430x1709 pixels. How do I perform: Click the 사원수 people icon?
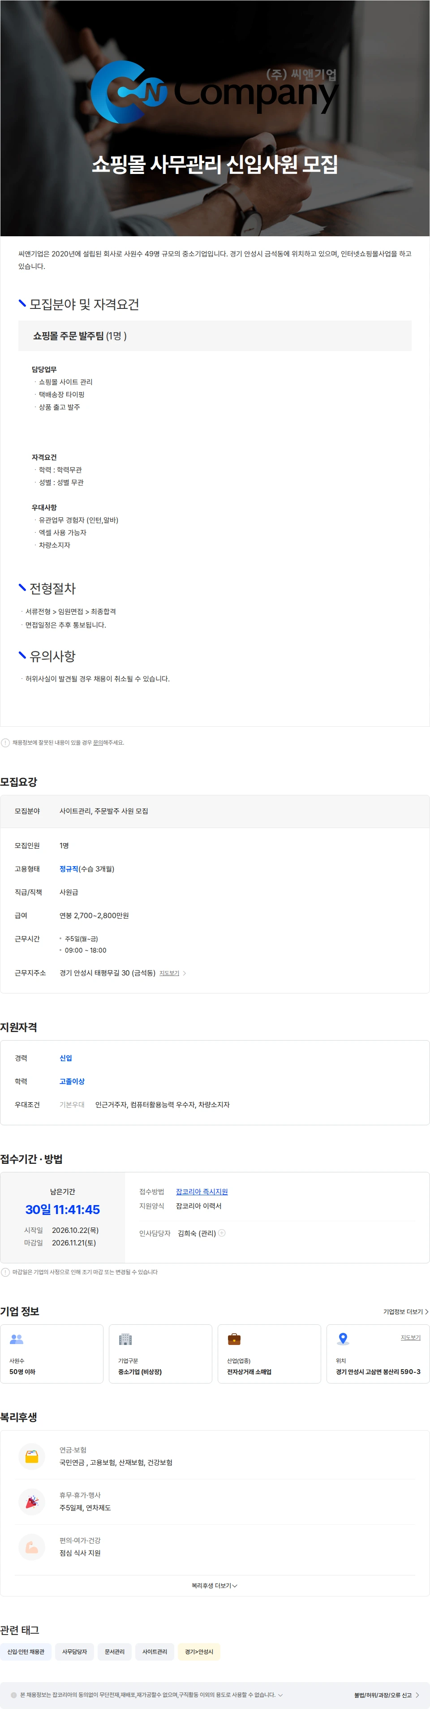[17, 1339]
